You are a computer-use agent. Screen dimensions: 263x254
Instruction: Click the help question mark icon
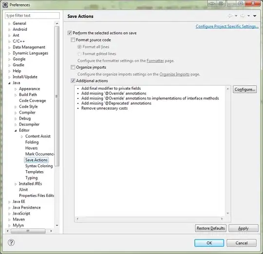(11, 242)
